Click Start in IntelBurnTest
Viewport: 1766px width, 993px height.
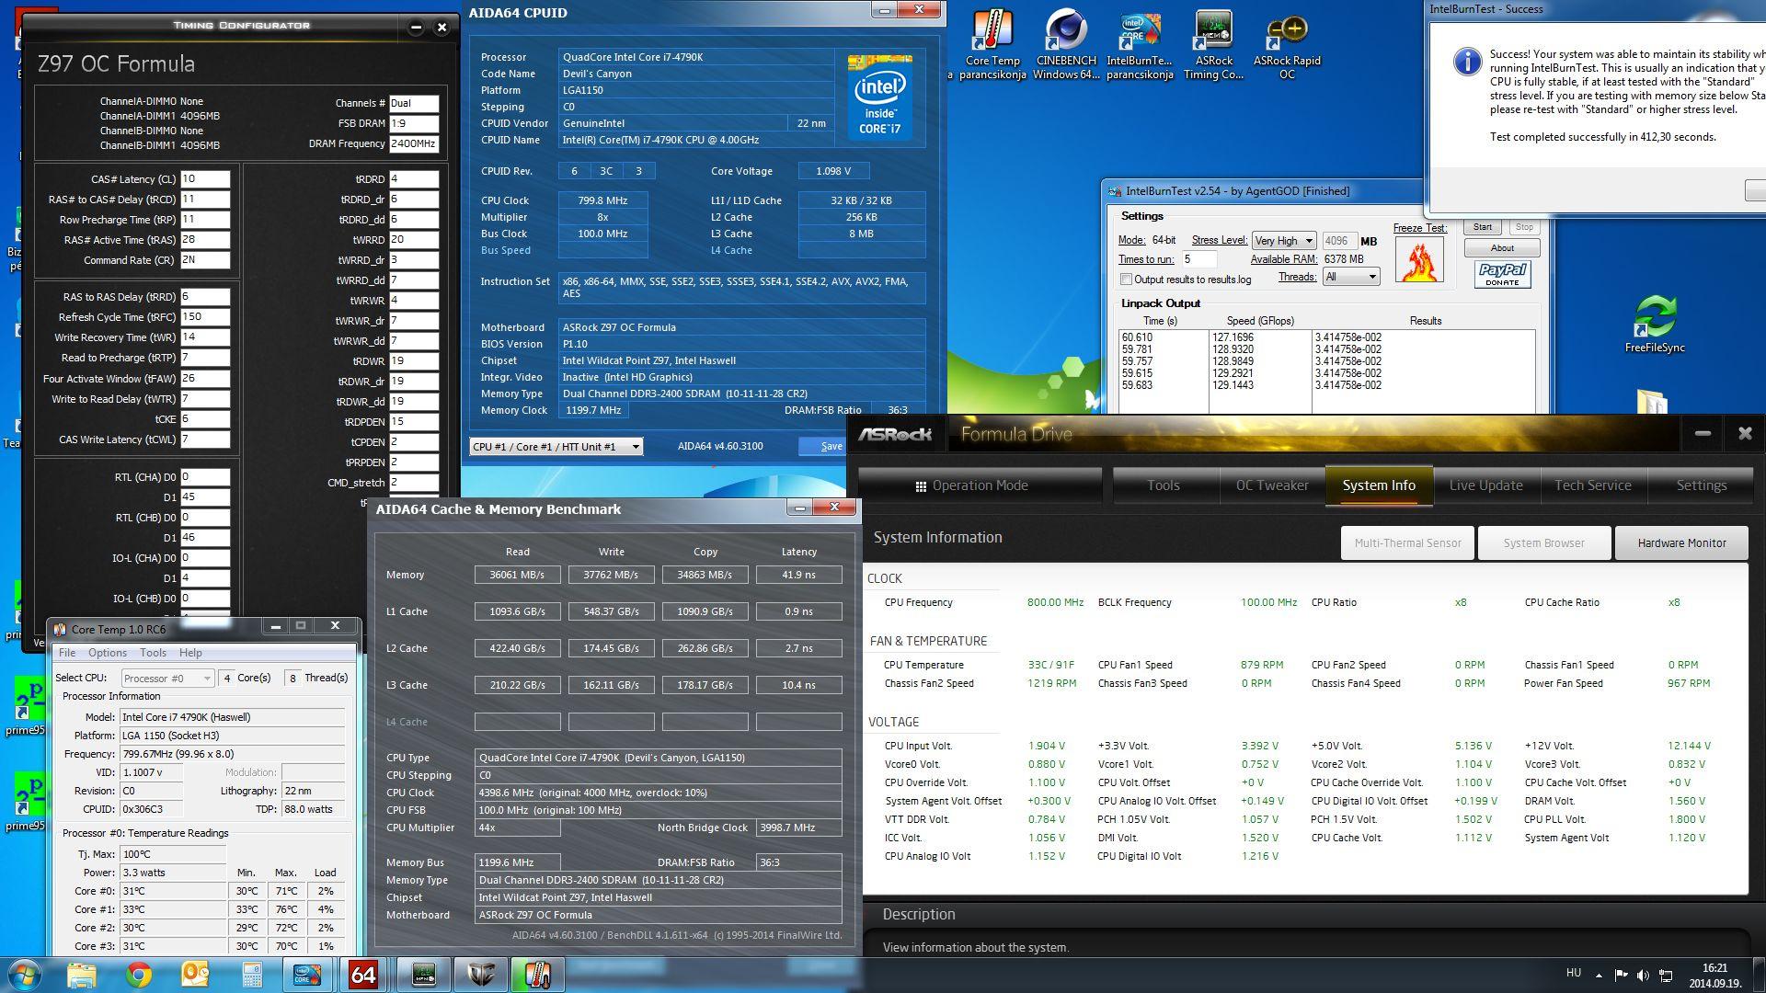click(1483, 227)
